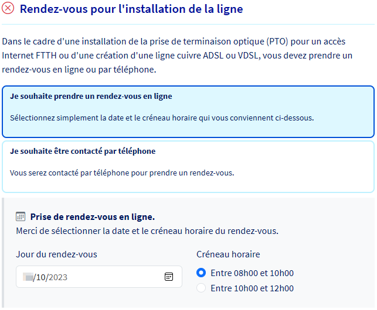The width and height of the screenshot is (377, 310).
Task: Select the Entre 08h00 et 10h00 radio button
Action: 201,273
